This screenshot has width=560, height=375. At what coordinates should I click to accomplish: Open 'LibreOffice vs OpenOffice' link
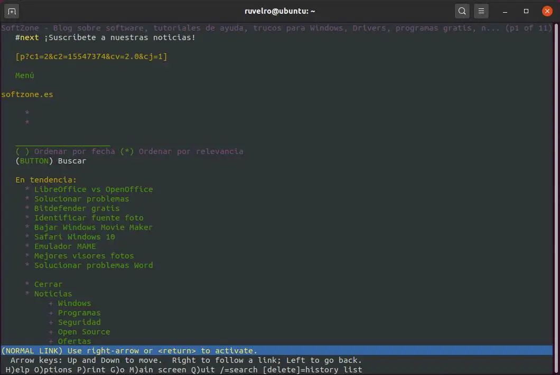tap(94, 189)
